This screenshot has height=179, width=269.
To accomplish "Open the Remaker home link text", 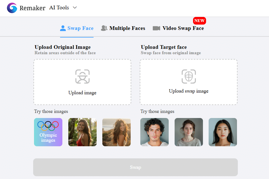I will pos(32,8).
